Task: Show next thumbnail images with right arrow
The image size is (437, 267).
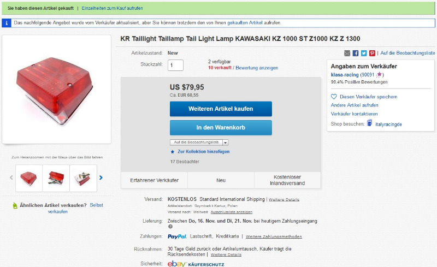Action: point(101,177)
